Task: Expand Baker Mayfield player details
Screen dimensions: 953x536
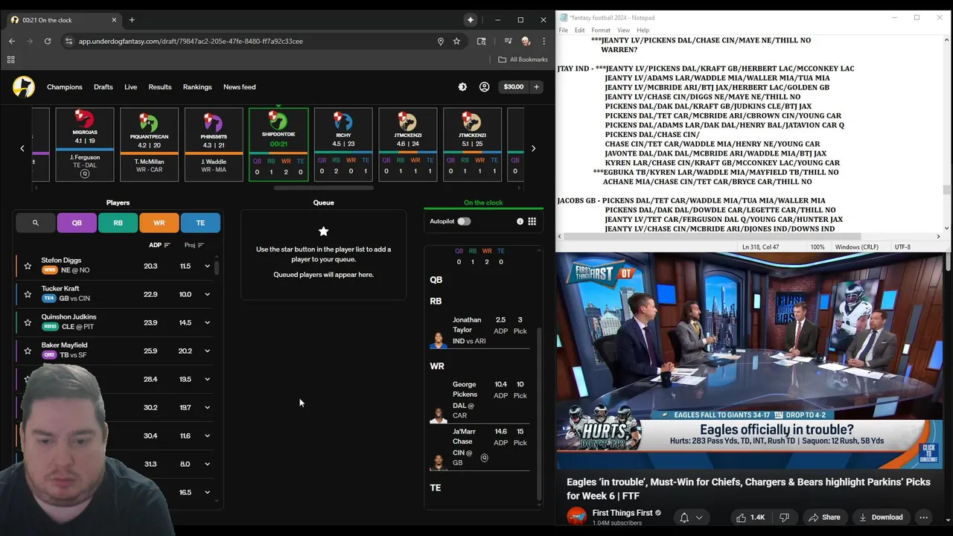Action: tap(207, 351)
